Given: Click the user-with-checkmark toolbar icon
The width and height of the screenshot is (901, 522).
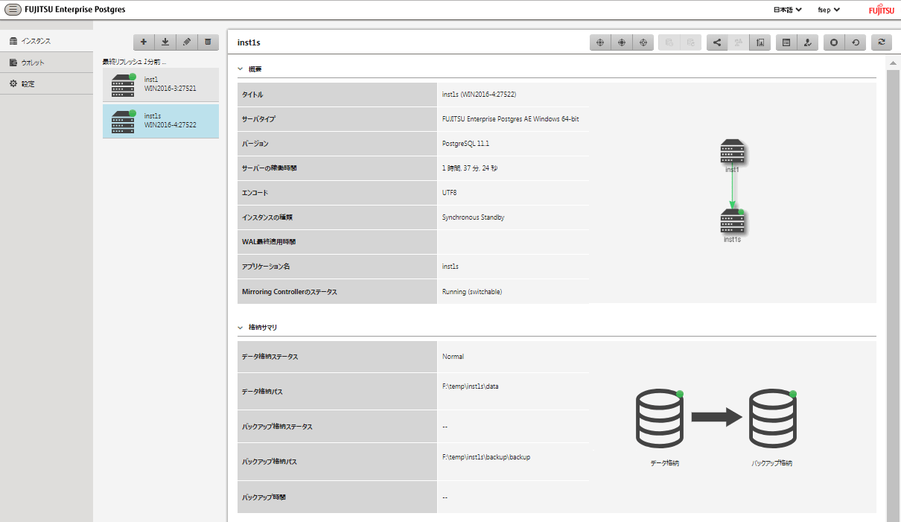Looking at the screenshot, I should pyautogui.click(x=808, y=42).
